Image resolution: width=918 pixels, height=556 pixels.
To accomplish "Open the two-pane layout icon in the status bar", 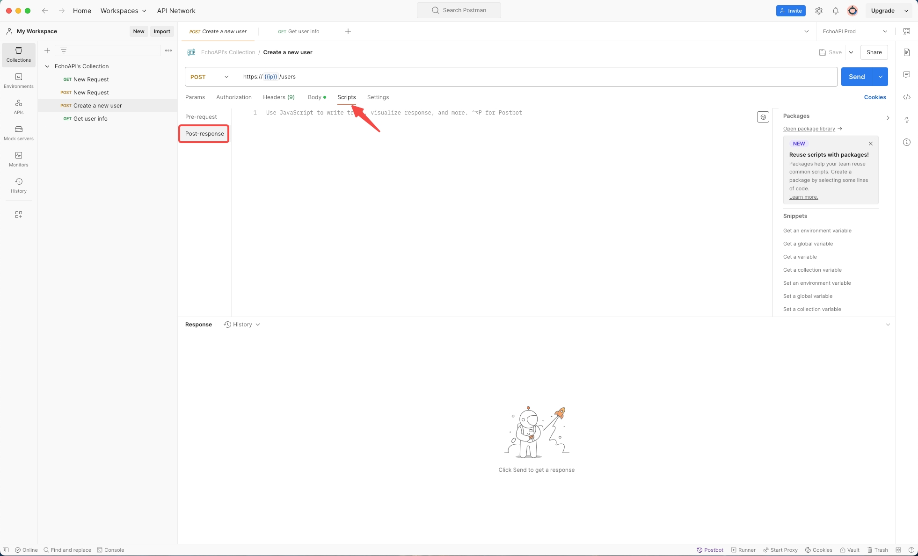I will pos(898,550).
